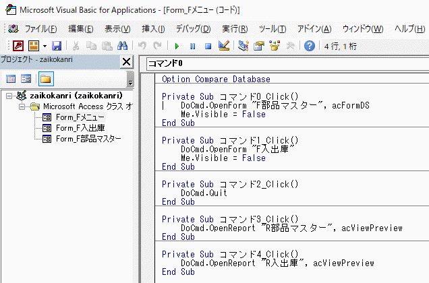Run the Sub with green play icon

pos(177,46)
